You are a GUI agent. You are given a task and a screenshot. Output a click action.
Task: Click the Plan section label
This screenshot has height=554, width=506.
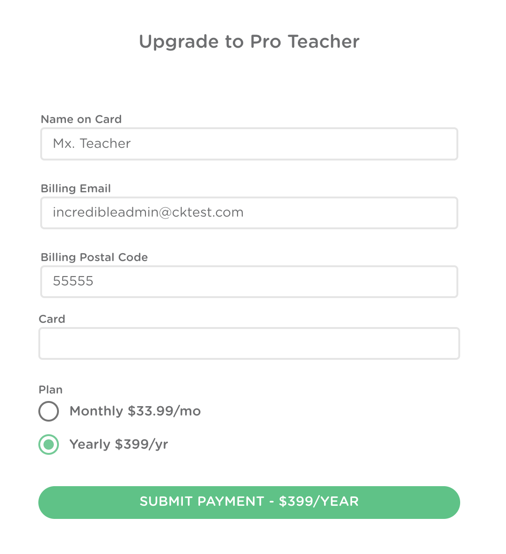[x=51, y=389]
